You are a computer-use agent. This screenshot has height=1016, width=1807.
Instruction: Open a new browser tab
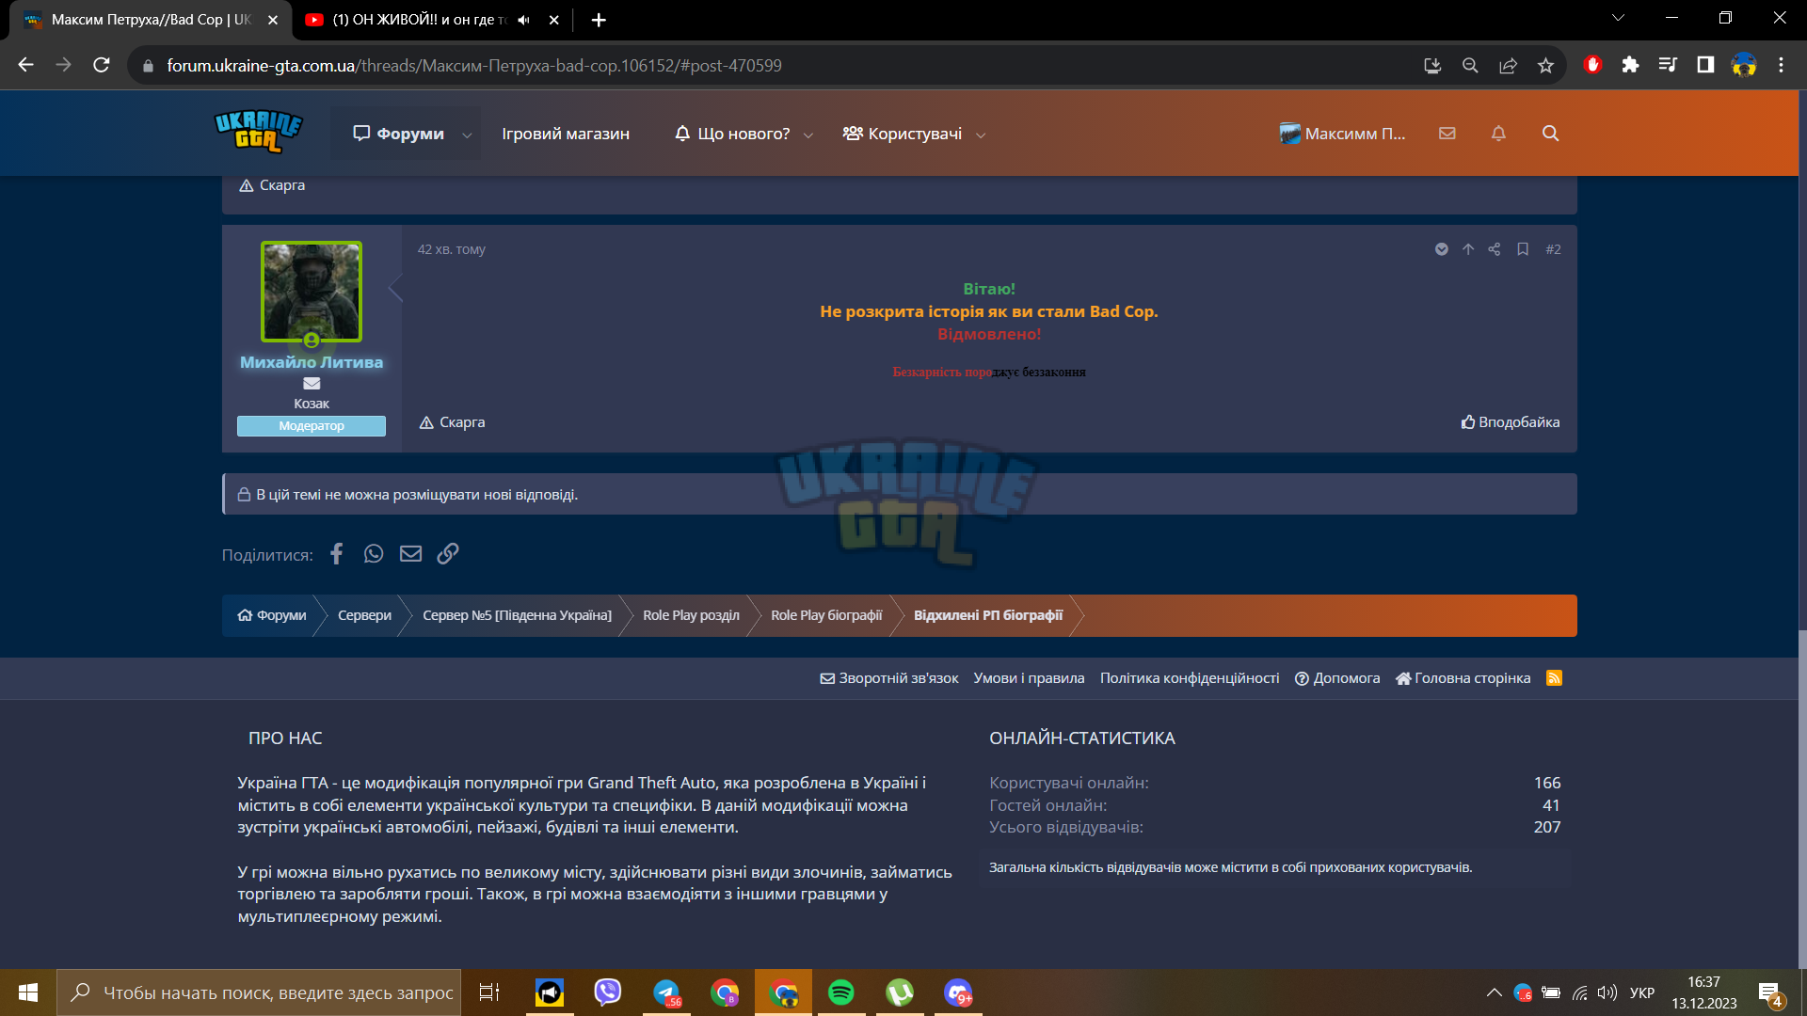(x=599, y=20)
